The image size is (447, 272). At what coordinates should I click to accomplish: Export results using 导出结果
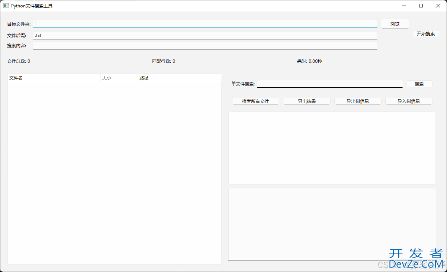307,101
